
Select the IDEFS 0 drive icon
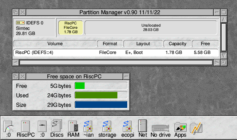[20, 23]
